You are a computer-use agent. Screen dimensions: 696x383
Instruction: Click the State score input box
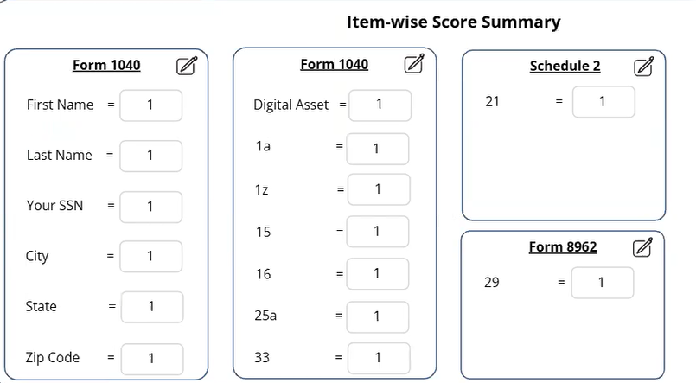click(152, 307)
